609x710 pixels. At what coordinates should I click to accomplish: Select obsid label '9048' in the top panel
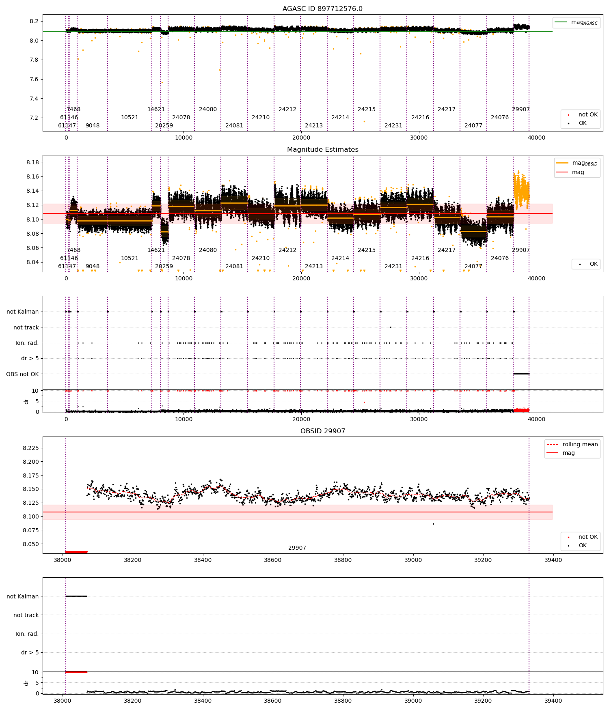(x=93, y=126)
